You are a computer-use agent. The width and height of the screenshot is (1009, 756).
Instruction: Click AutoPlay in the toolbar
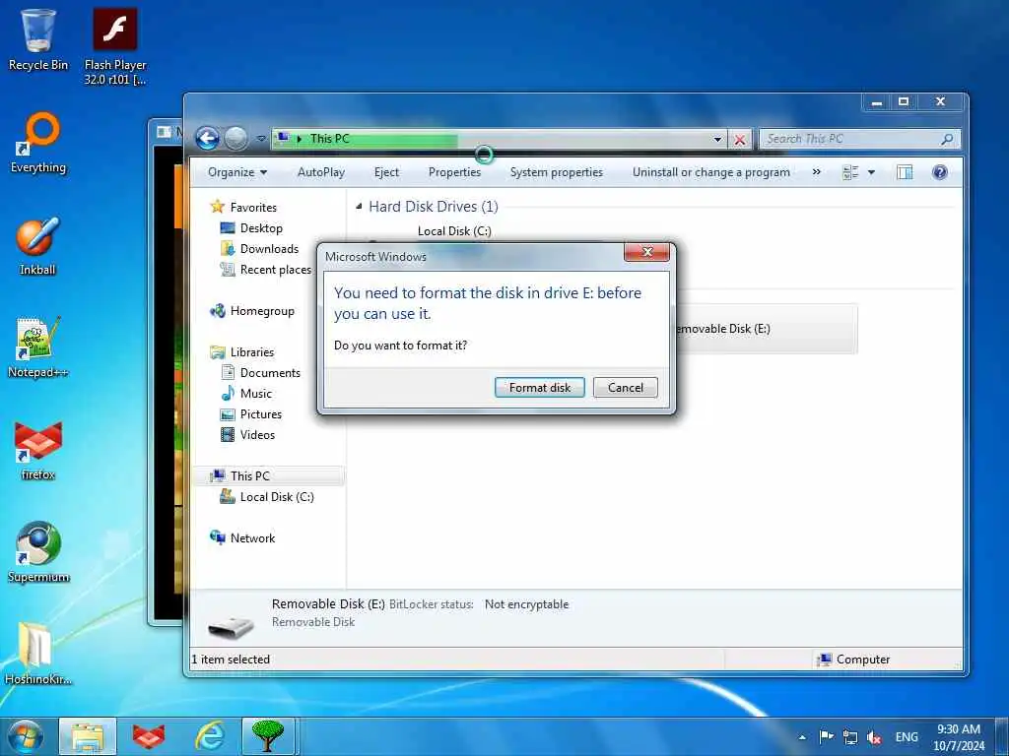pos(321,172)
